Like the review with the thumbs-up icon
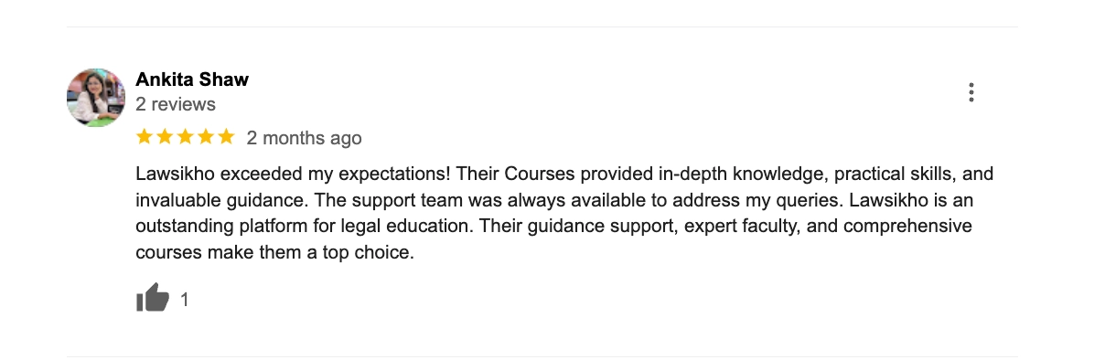This screenshot has height=360, width=1116. 153,298
